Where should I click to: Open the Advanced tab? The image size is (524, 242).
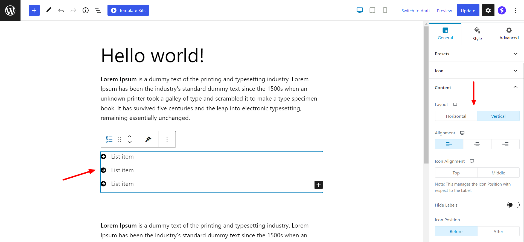pyautogui.click(x=509, y=34)
